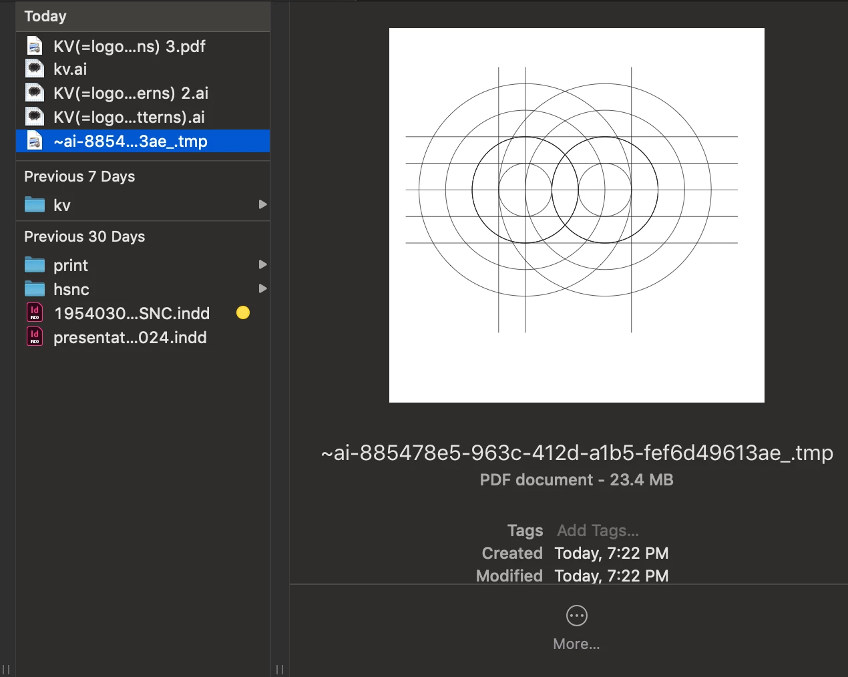Click the circles preview thumbnail
The image size is (848, 677).
(x=577, y=215)
